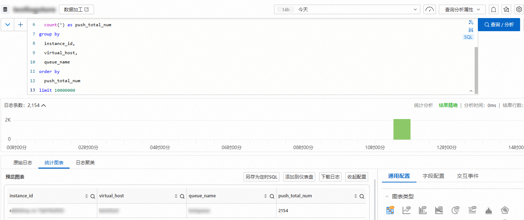Screen dimensions: 524x220
Task: Click the 'queue_name' line in query editor
Action: coord(57,62)
